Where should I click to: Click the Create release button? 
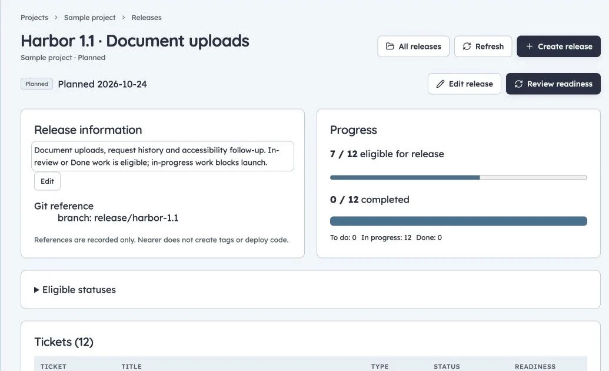[x=558, y=47]
